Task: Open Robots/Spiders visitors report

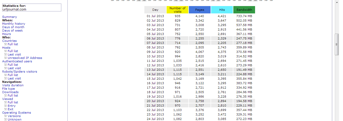Action: coord(20,72)
